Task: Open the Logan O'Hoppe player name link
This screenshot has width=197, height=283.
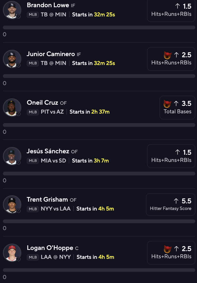Action: (x=50, y=248)
